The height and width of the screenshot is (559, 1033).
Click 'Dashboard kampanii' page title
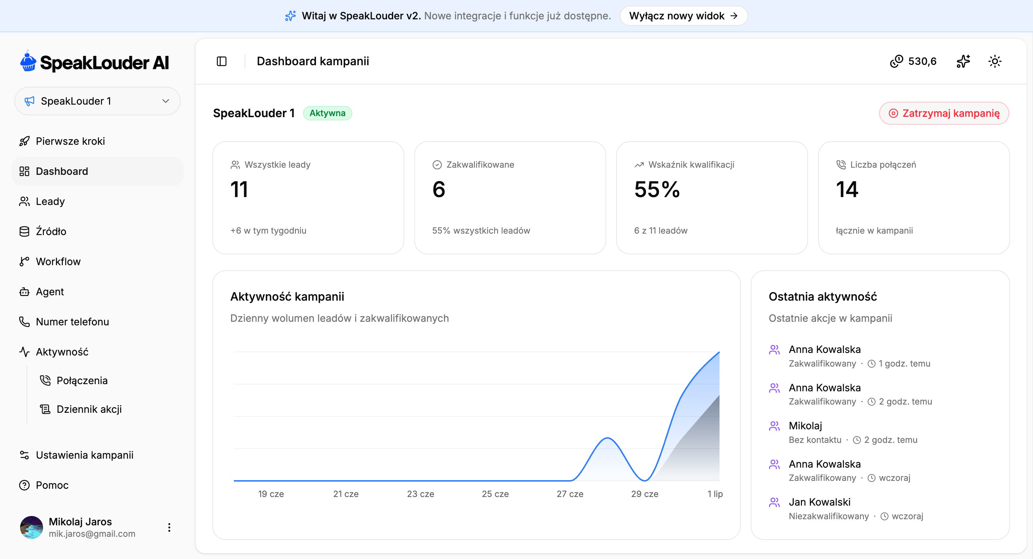[313, 61]
